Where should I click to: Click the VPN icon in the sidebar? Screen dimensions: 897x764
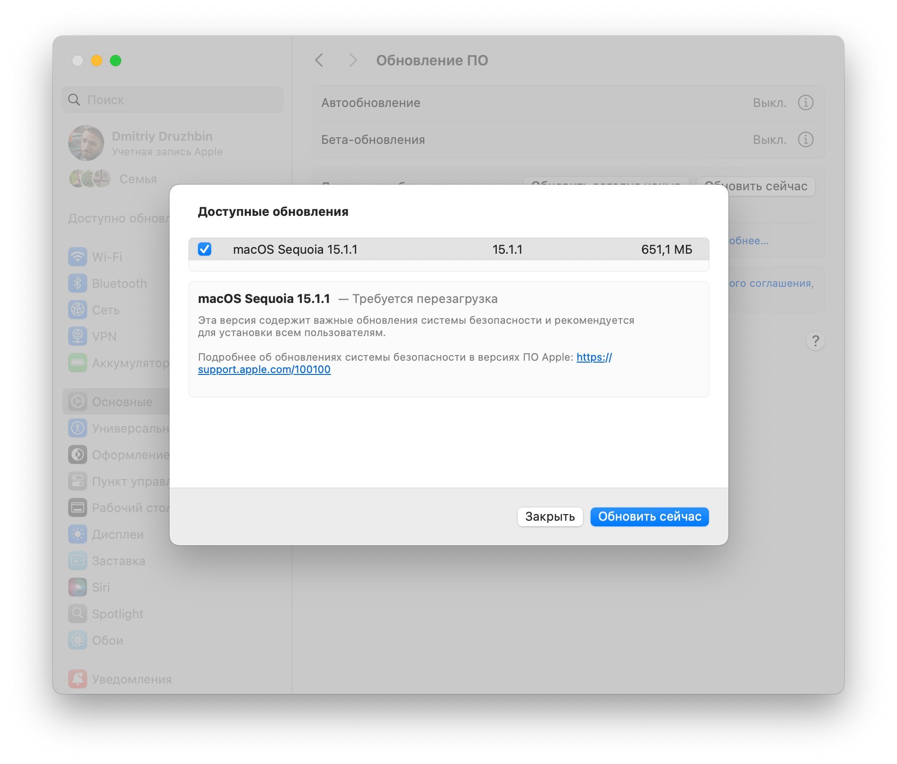pos(78,337)
